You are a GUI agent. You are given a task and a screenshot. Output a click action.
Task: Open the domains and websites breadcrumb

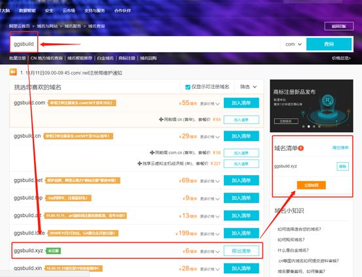(x=47, y=26)
